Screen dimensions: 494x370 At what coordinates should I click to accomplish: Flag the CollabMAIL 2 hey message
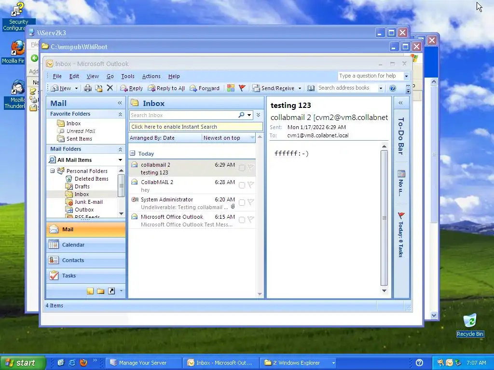point(251,185)
